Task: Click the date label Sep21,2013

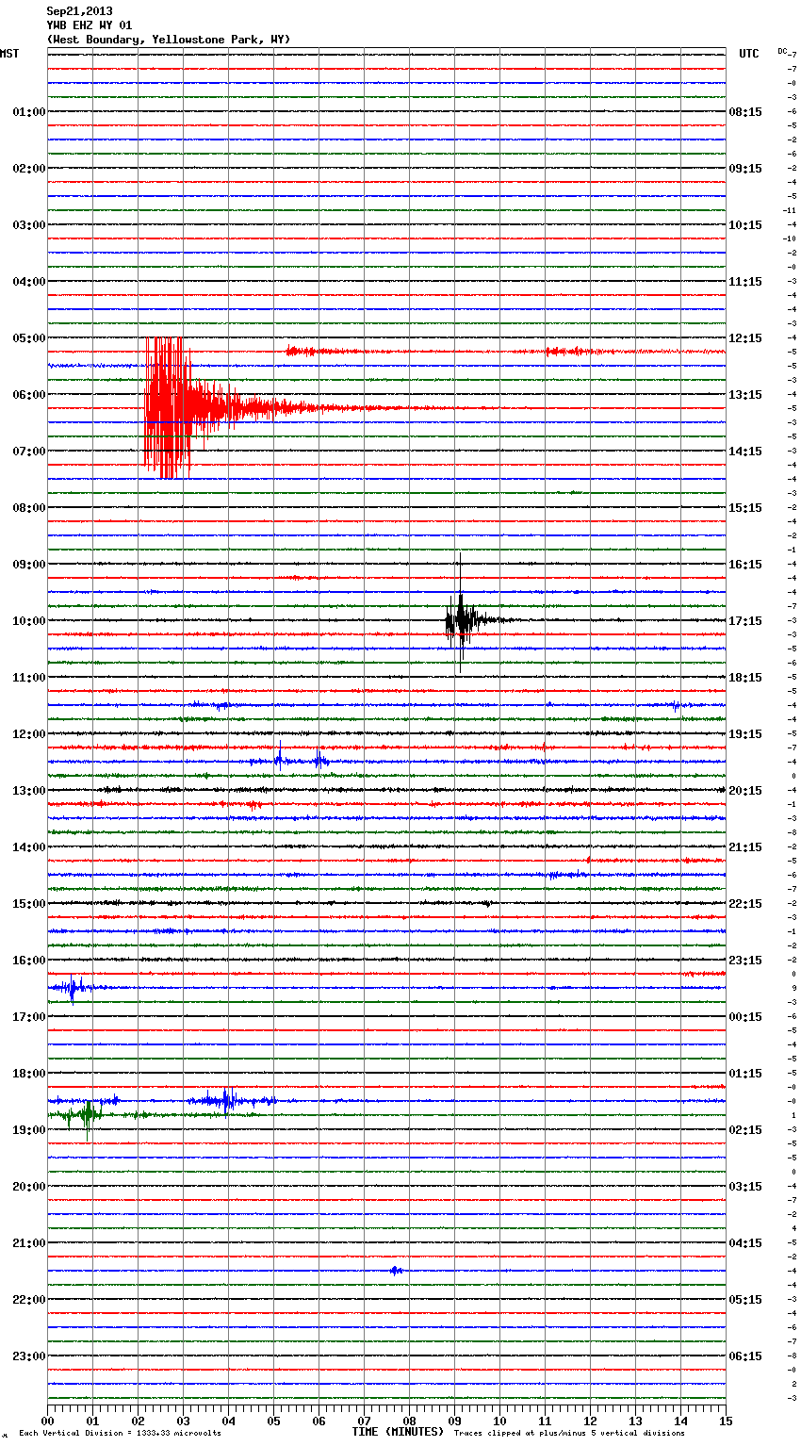Action: (x=79, y=11)
